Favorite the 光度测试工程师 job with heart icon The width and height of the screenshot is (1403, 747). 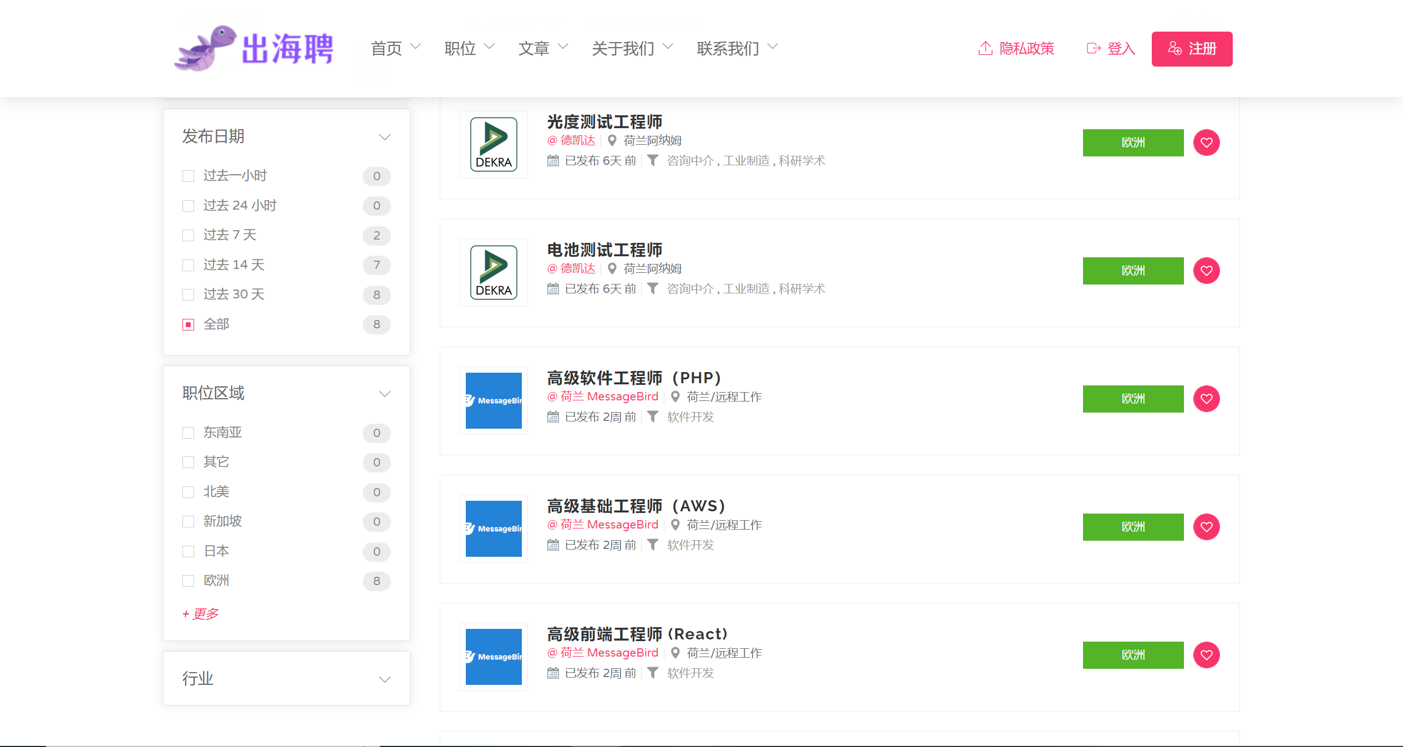tap(1206, 143)
